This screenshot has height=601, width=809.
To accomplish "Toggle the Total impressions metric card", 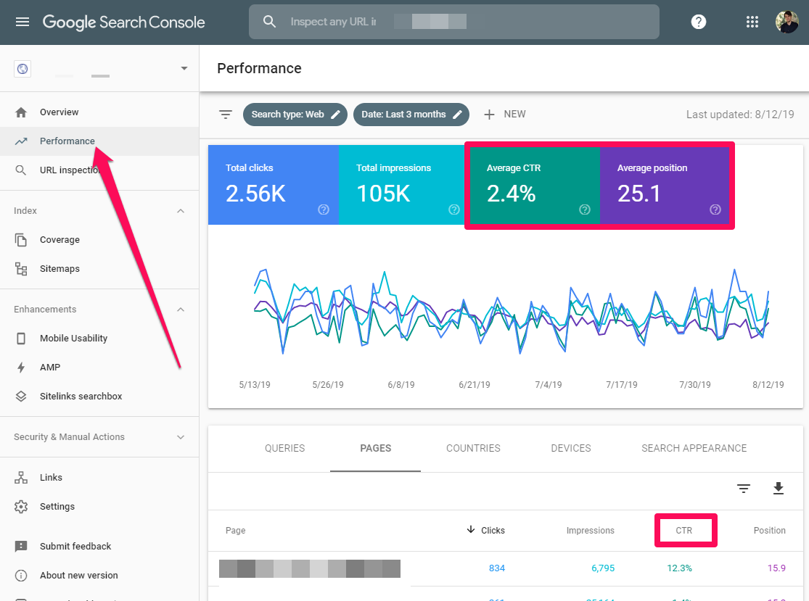I will pyautogui.click(x=404, y=184).
